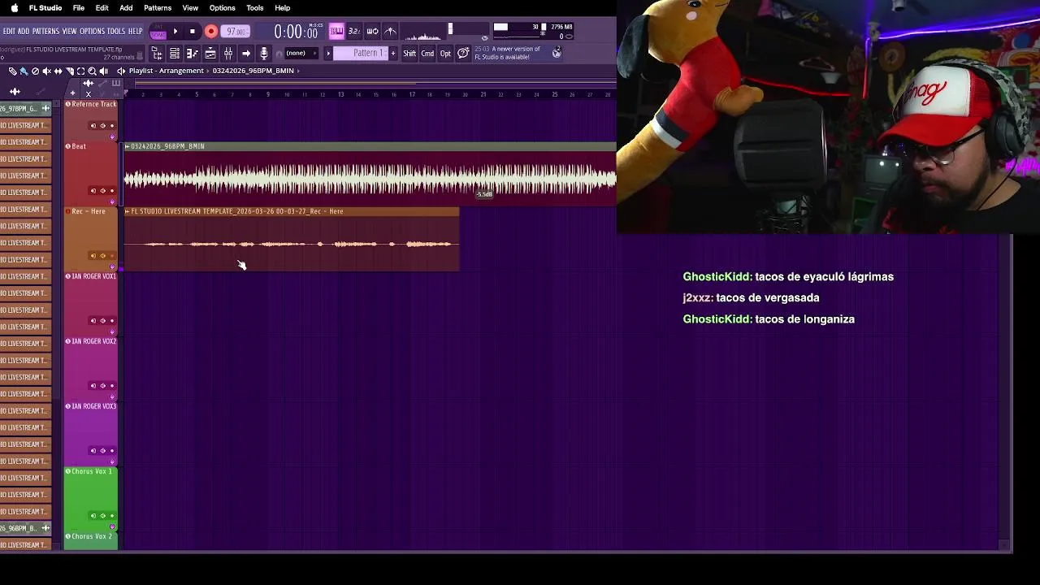This screenshot has height=585, width=1040.
Task: Open the FL Studio EDIT menu
Action: [9, 32]
